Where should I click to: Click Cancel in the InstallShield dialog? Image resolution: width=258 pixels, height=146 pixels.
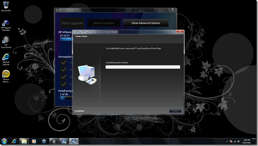tap(175, 111)
